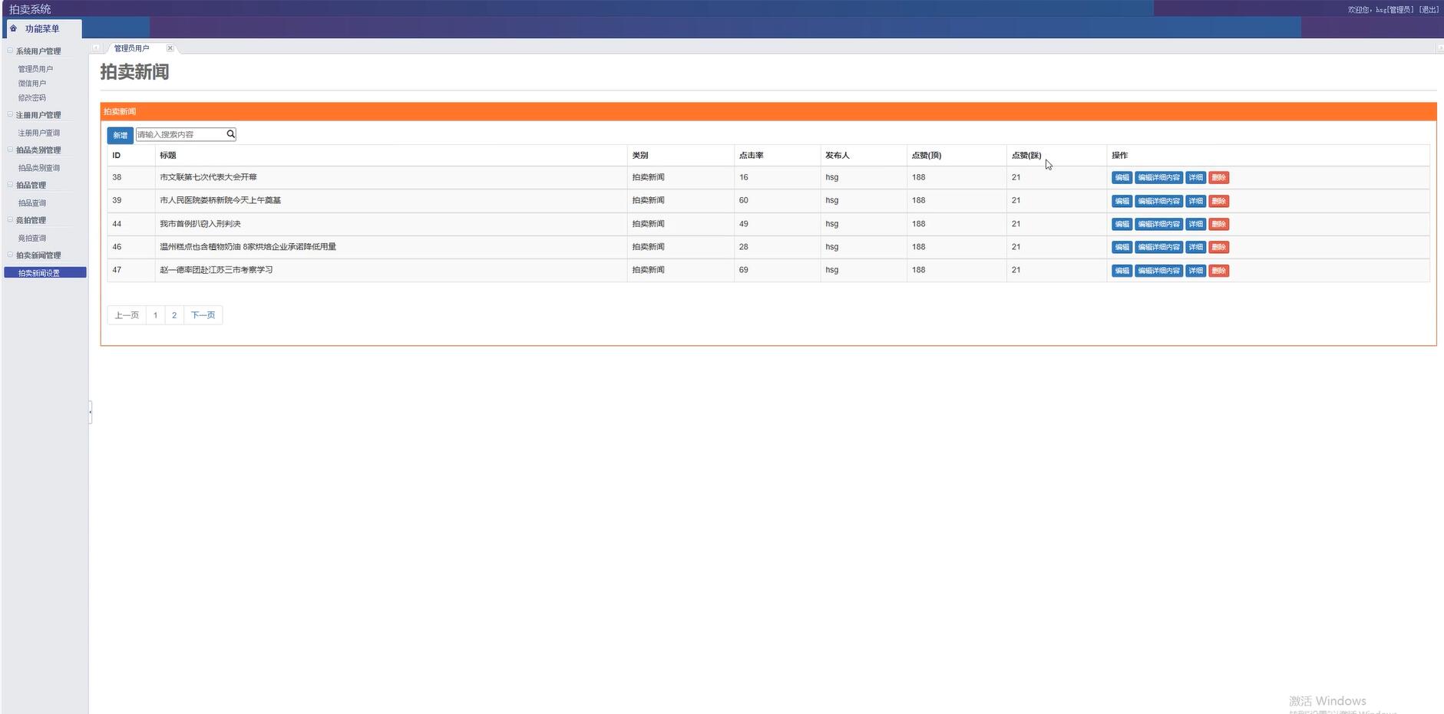Screen dimensions: 1444x714
Task: Click the 标题 column header
Action: 168,155
